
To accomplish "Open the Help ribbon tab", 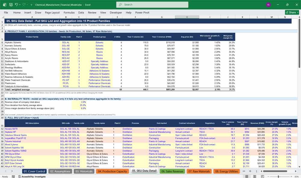I will [129, 12].
